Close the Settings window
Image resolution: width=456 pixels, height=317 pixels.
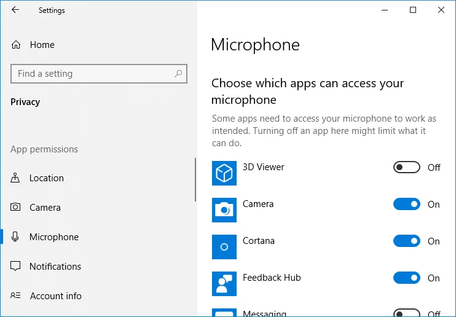[441, 10]
